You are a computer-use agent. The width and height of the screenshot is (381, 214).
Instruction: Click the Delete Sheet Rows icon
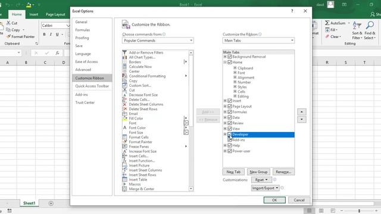pos(124,109)
